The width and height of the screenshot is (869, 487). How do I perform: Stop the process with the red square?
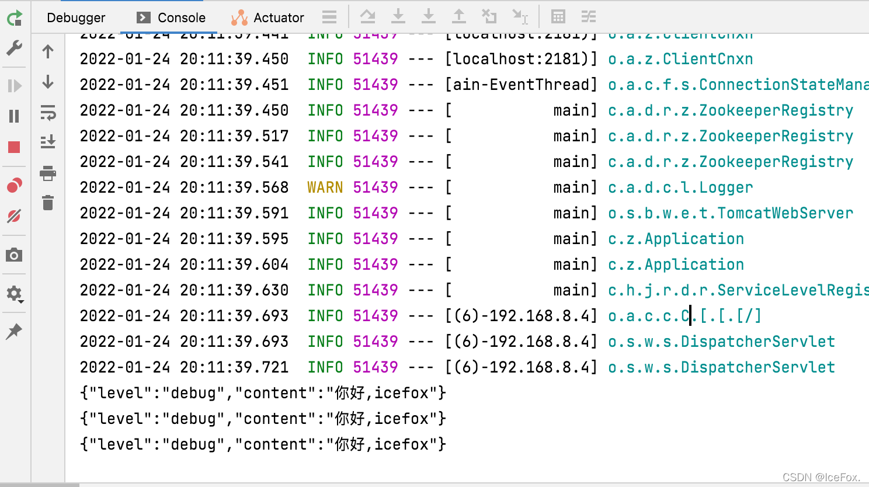click(x=14, y=147)
